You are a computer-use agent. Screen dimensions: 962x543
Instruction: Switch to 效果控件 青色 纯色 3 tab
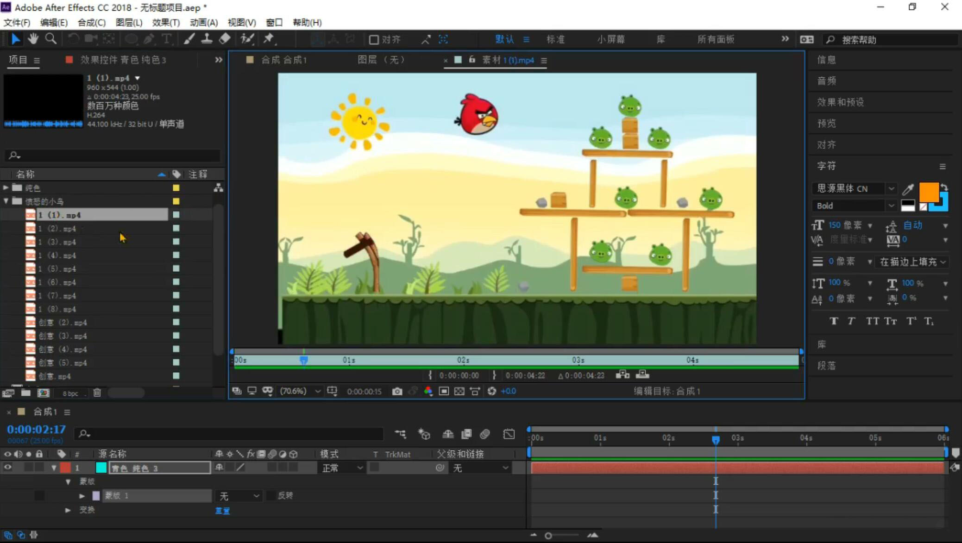click(123, 60)
